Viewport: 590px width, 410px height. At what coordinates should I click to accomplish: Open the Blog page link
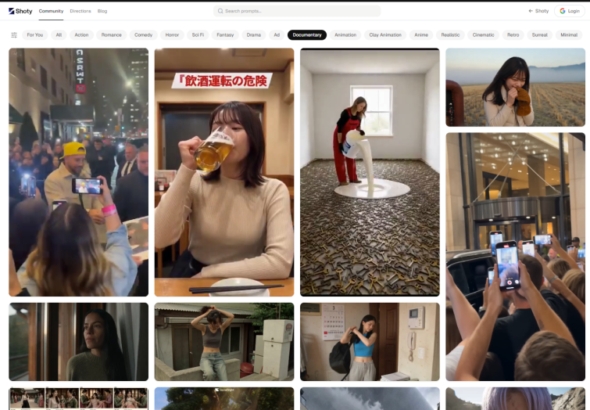102,11
